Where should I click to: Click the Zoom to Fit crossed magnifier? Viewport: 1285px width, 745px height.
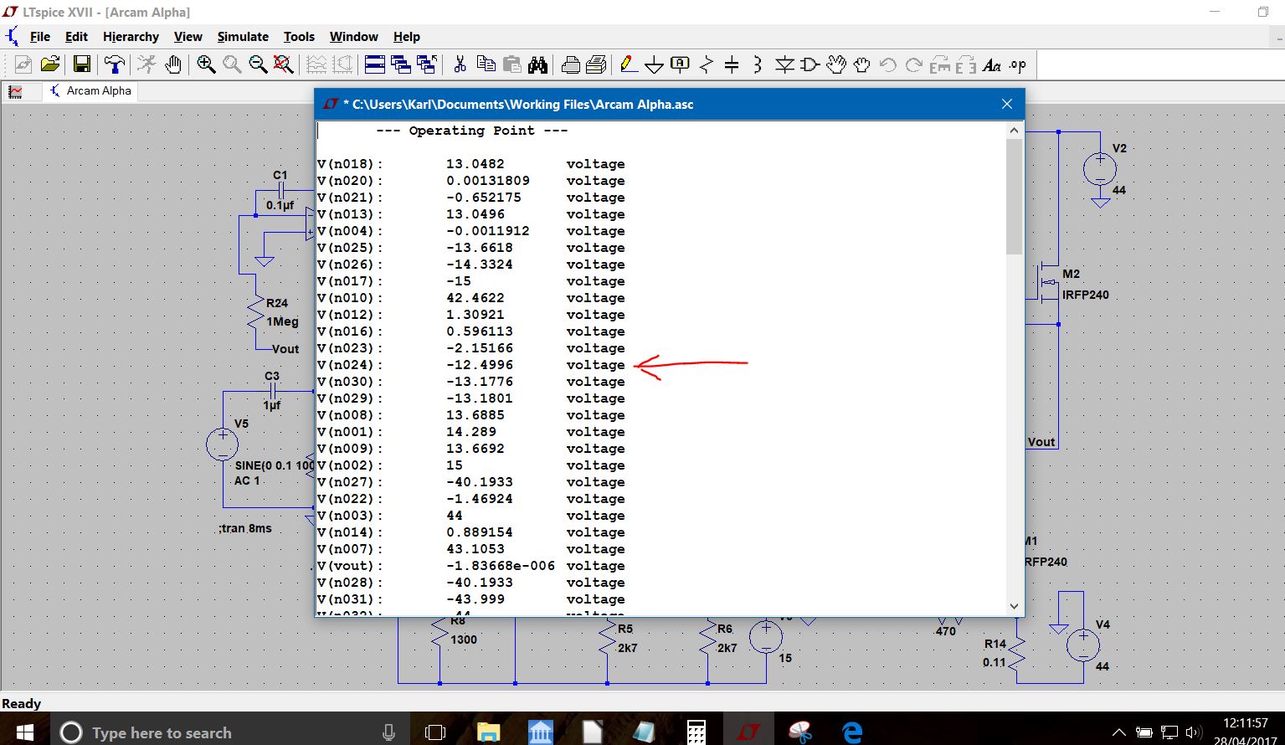coord(284,64)
